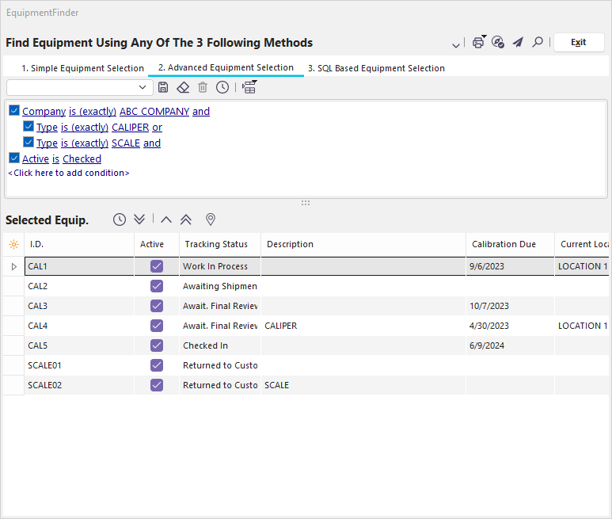Image resolution: width=612 pixels, height=519 pixels.
Task: Delete the saved filter with trash icon
Action: [x=203, y=87]
